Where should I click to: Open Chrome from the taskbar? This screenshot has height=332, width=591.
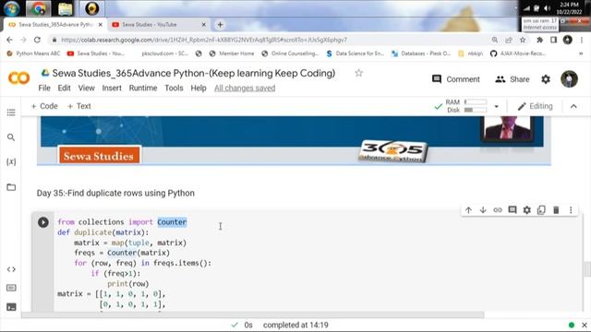(x=38, y=8)
